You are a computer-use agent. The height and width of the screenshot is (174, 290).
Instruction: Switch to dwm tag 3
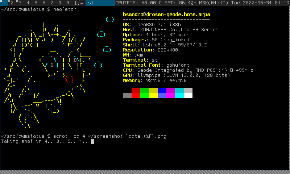click(20, 3)
